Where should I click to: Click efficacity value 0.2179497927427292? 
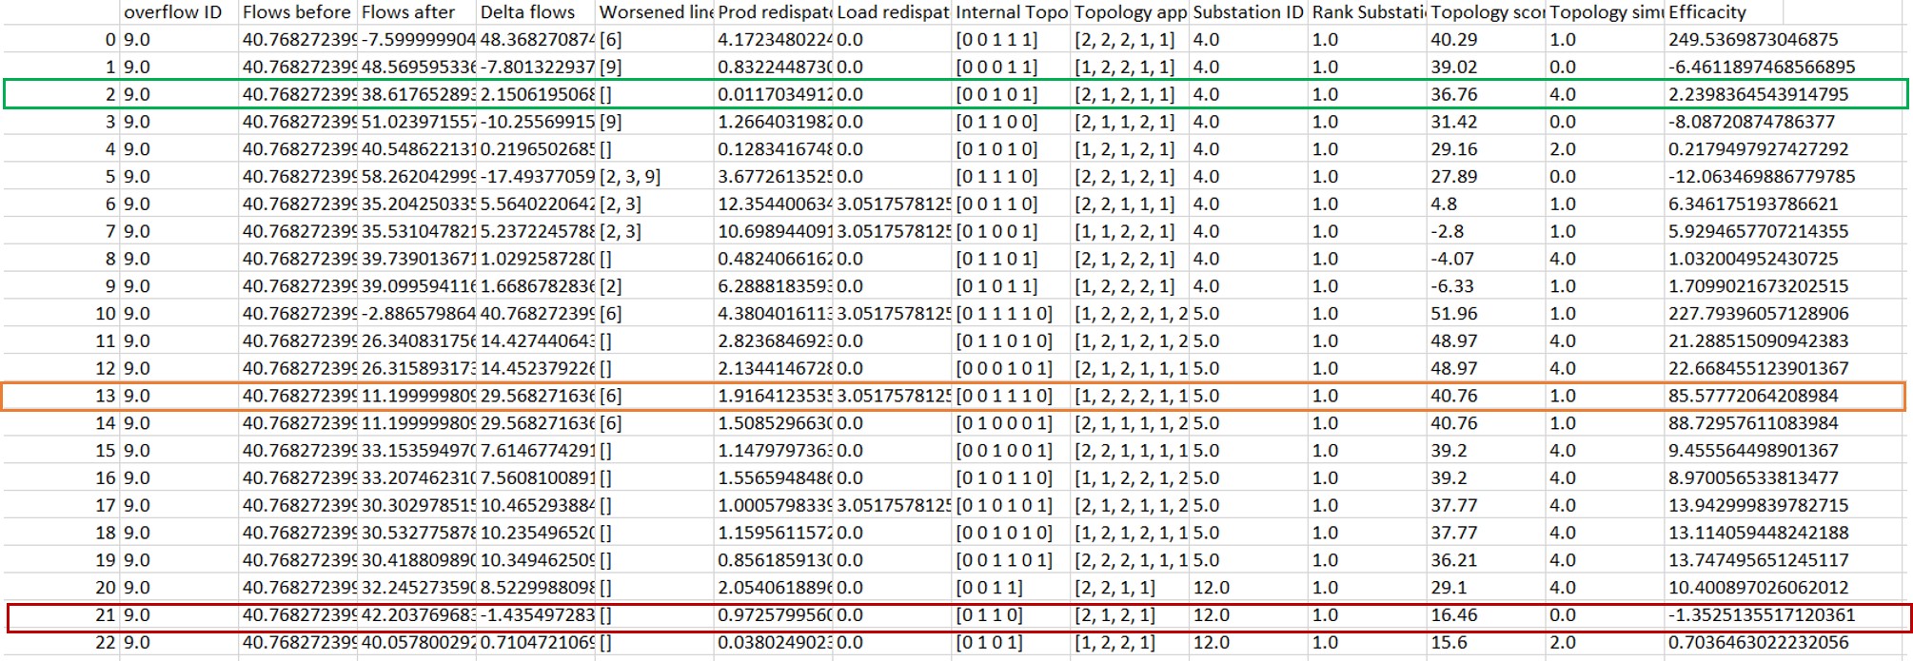click(1758, 149)
